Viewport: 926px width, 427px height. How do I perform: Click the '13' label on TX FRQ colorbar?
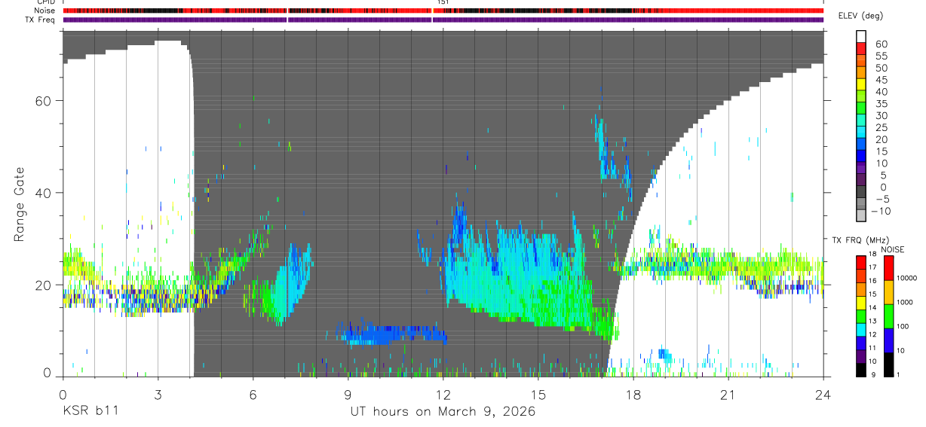point(874,322)
